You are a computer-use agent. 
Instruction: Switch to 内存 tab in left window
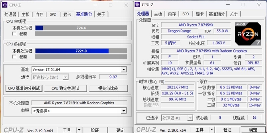pos(39,14)
